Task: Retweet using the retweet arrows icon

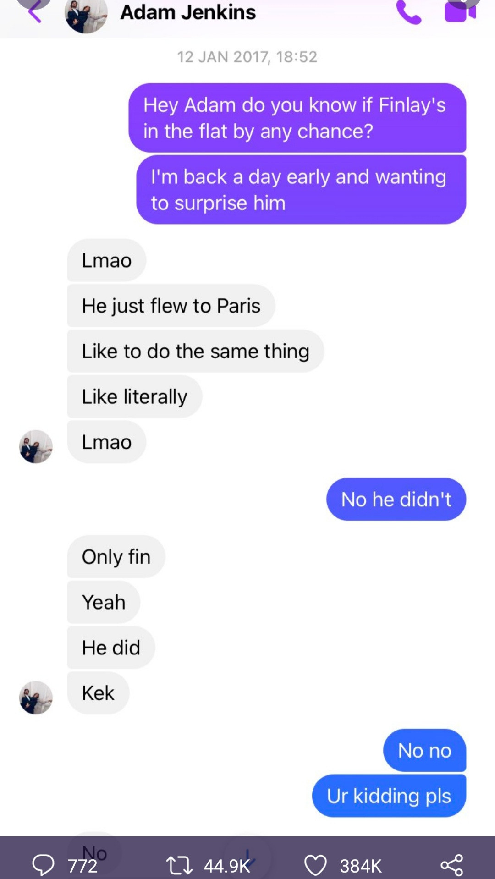Action: (178, 865)
